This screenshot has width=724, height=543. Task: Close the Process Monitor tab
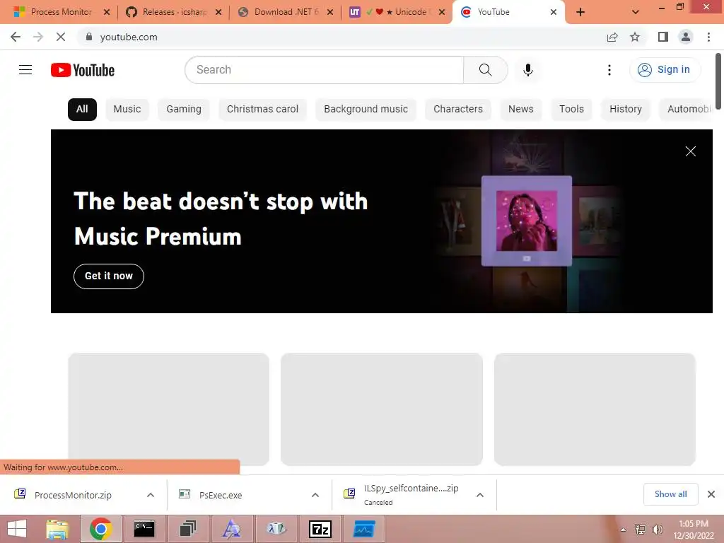point(107,12)
